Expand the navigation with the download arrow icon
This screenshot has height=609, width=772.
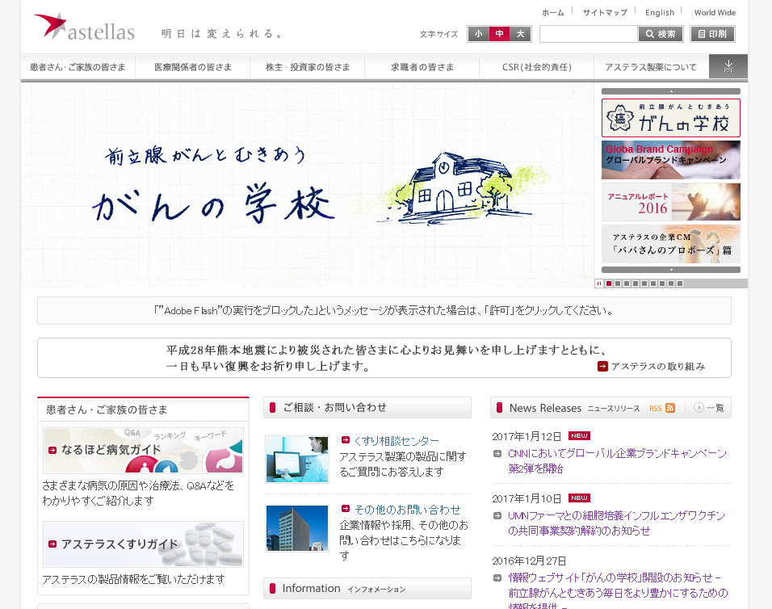(728, 66)
